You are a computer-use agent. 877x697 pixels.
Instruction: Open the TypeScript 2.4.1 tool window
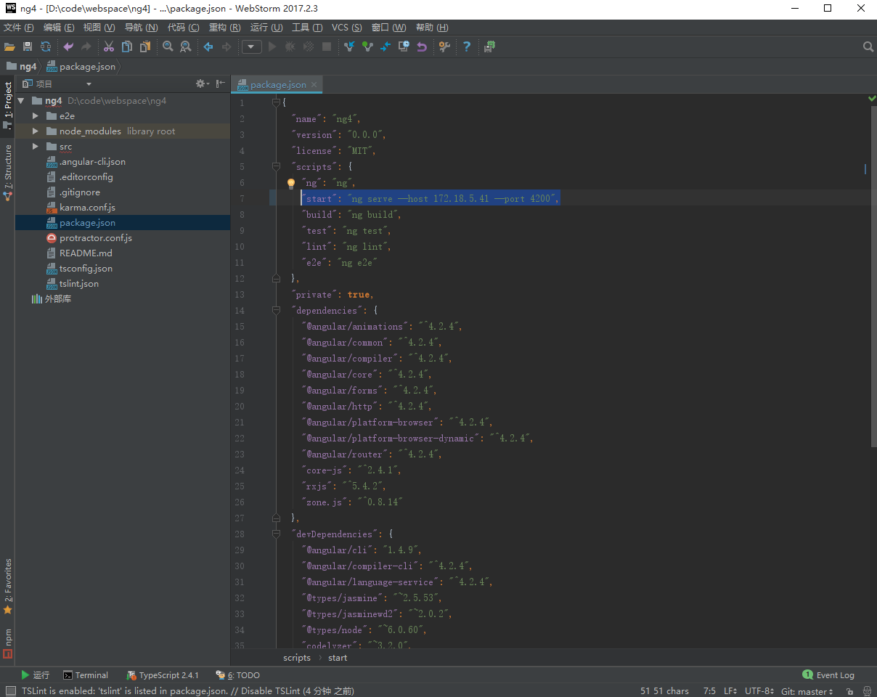tap(163, 675)
